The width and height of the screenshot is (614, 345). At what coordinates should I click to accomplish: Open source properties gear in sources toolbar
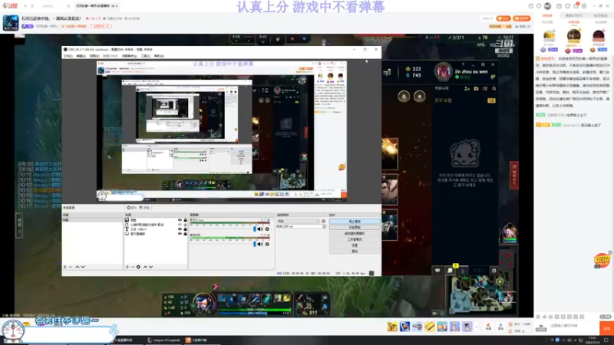pos(138,267)
